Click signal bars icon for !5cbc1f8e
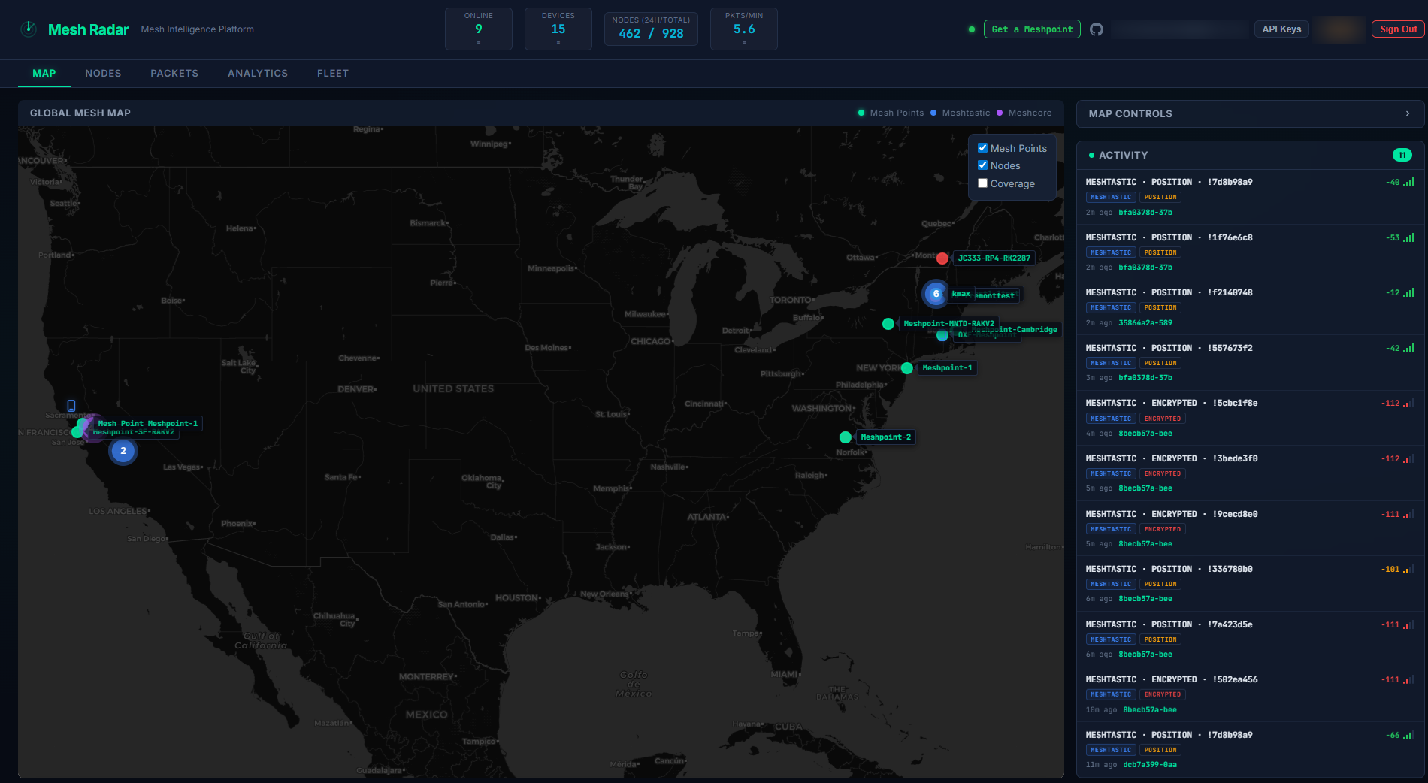This screenshot has width=1428, height=783. (1409, 403)
